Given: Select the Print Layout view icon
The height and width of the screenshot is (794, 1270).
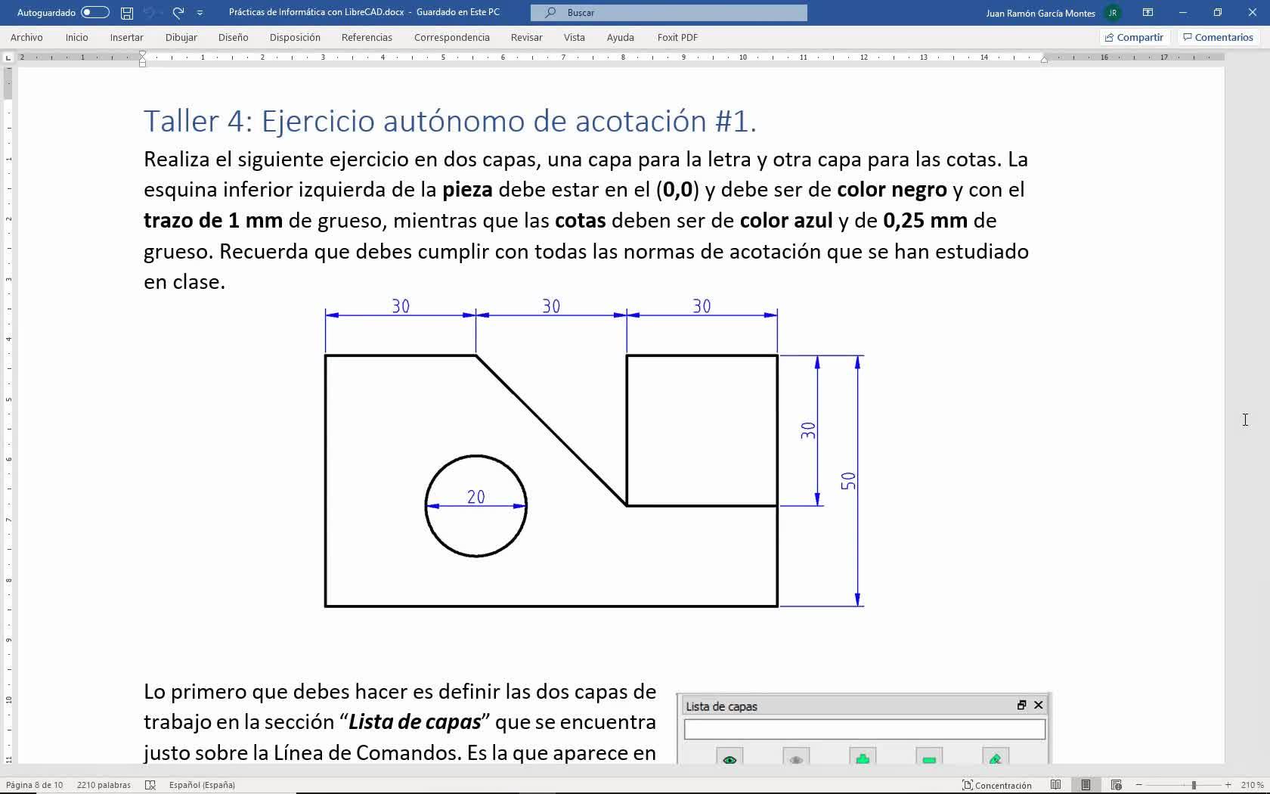Looking at the screenshot, I should (1086, 785).
